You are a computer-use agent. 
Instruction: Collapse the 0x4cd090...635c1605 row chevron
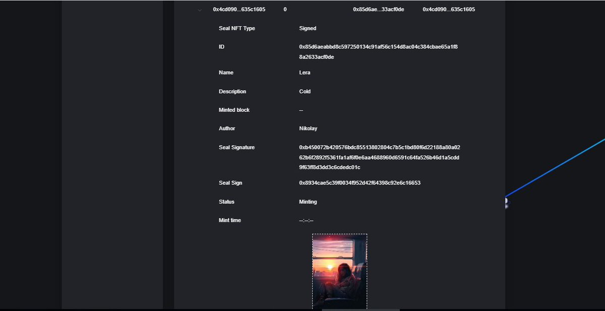point(200,10)
